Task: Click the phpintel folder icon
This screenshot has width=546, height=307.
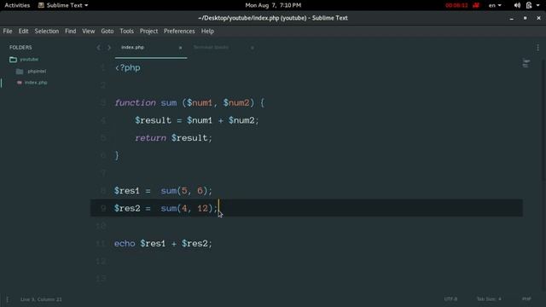Action: pyautogui.click(x=20, y=72)
